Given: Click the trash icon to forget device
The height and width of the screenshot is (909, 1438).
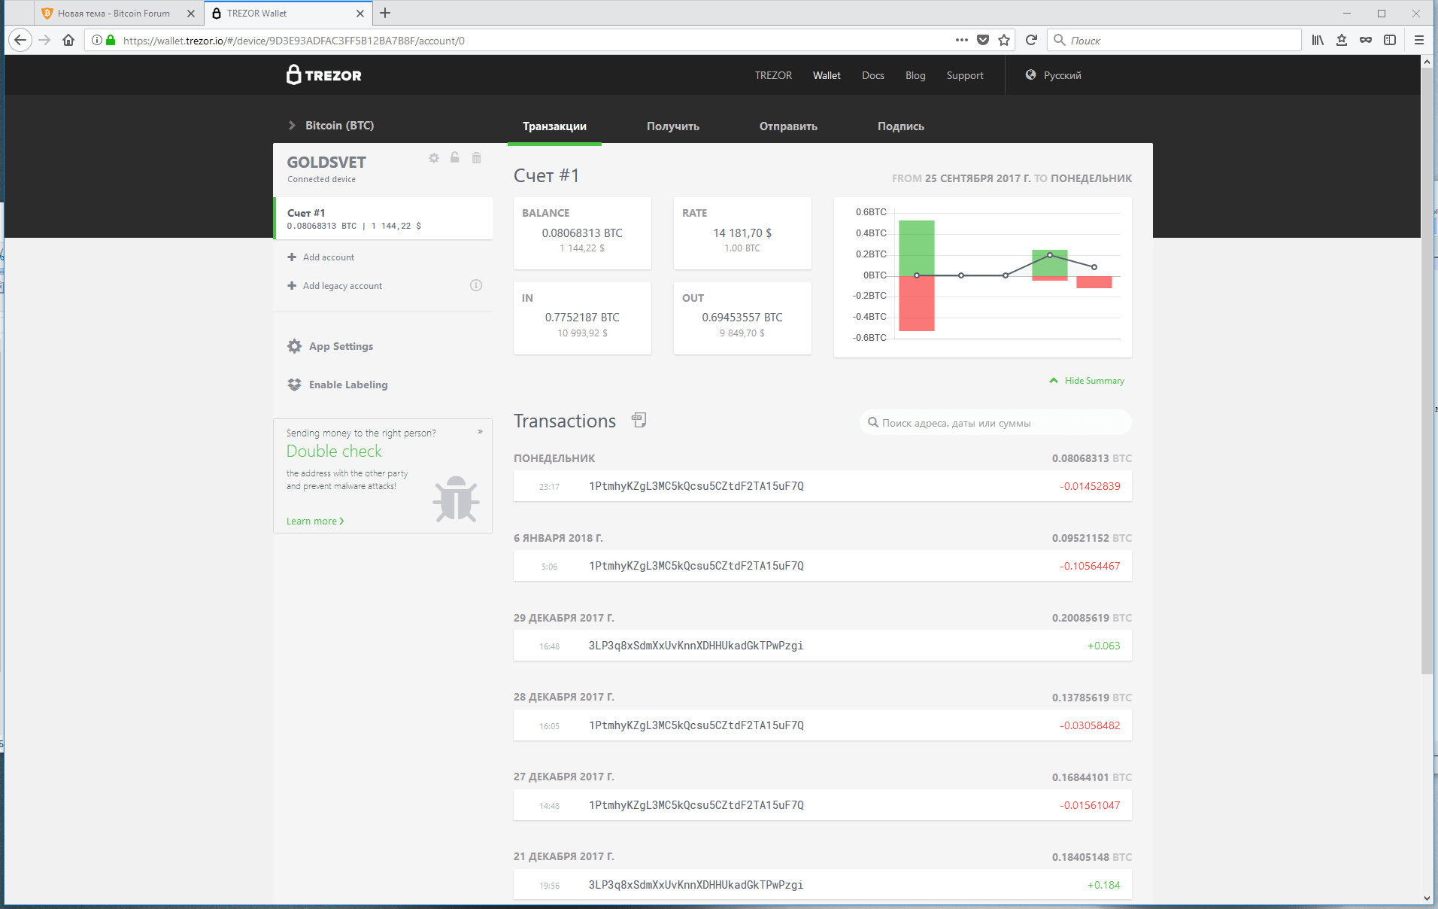Looking at the screenshot, I should point(476,158).
